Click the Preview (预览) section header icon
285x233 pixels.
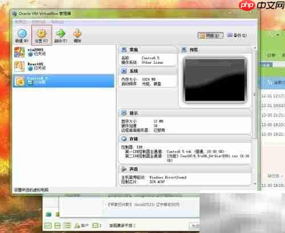[x=184, y=50]
